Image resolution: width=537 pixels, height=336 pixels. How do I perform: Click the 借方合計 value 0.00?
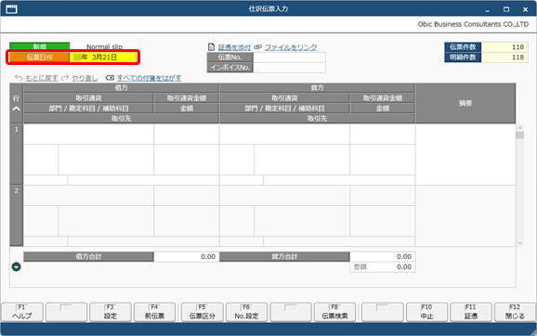tap(187, 256)
